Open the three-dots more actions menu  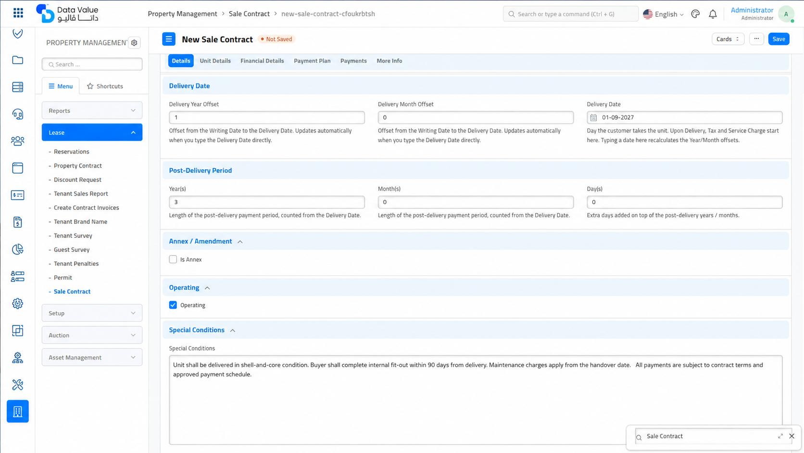click(x=756, y=39)
